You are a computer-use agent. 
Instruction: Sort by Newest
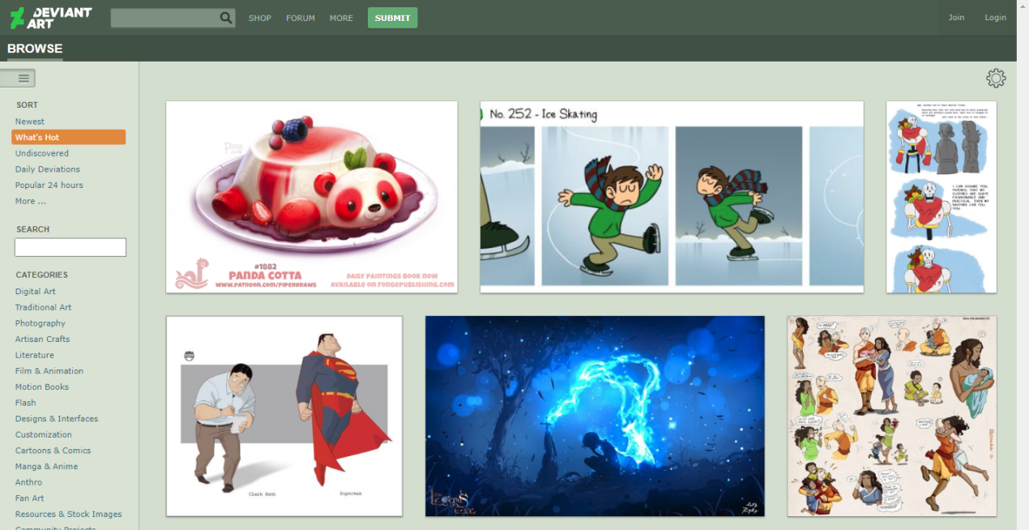(30, 122)
